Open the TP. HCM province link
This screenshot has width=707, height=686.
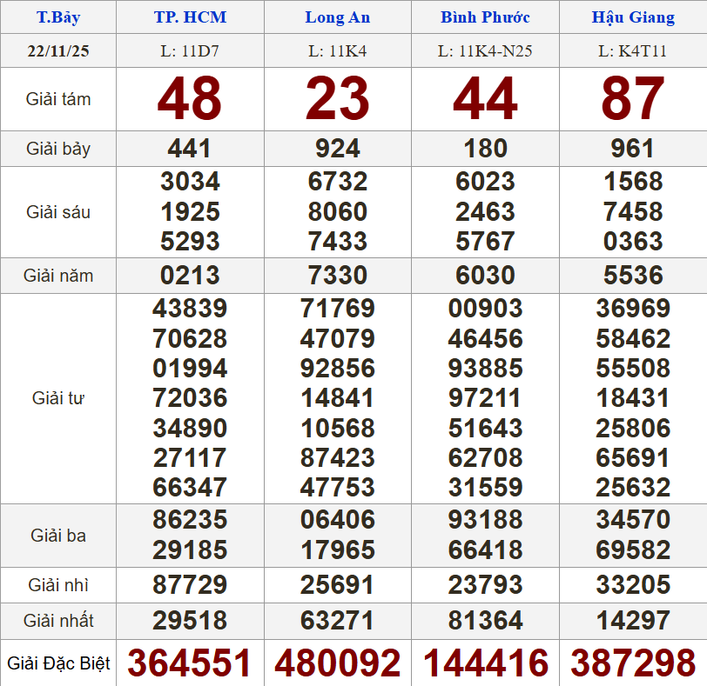tap(190, 17)
